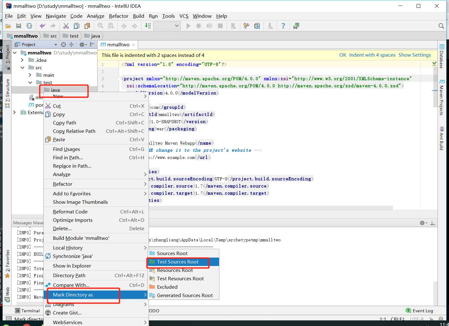Click the Open folder toolbar icon

8,26
